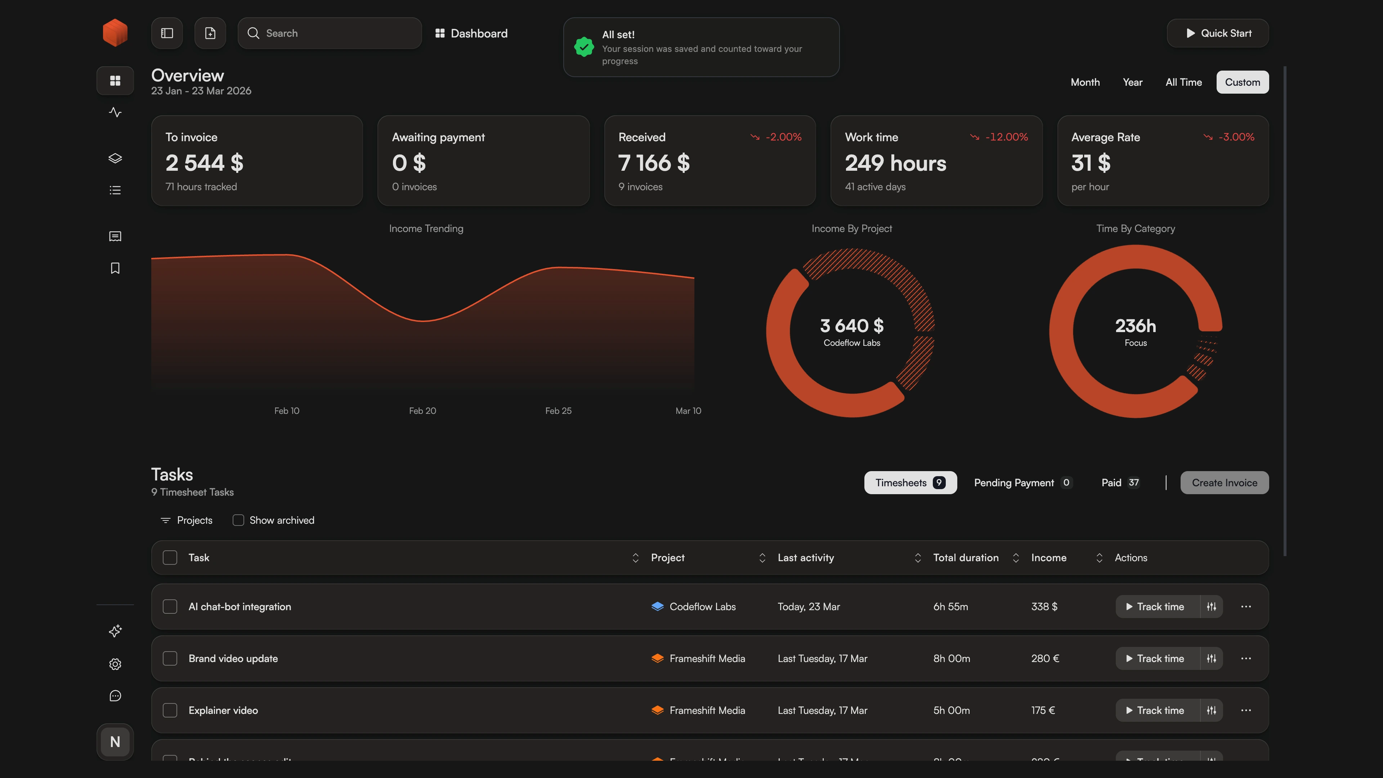Select the bookmark icon in sidebar
The image size is (1383, 778).
point(115,268)
